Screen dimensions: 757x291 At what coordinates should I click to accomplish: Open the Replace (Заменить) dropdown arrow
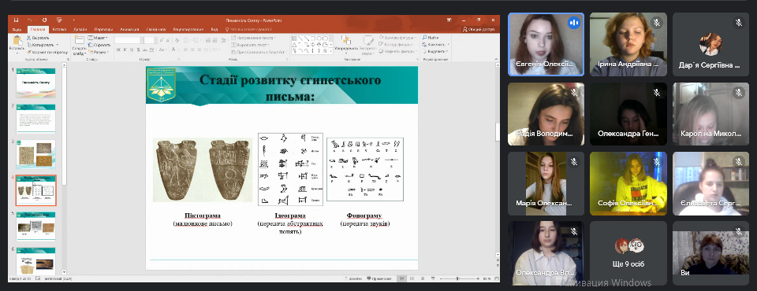tap(448, 44)
